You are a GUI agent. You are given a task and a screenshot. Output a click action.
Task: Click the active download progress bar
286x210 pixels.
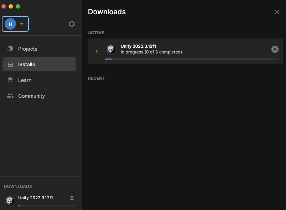(192, 59)
